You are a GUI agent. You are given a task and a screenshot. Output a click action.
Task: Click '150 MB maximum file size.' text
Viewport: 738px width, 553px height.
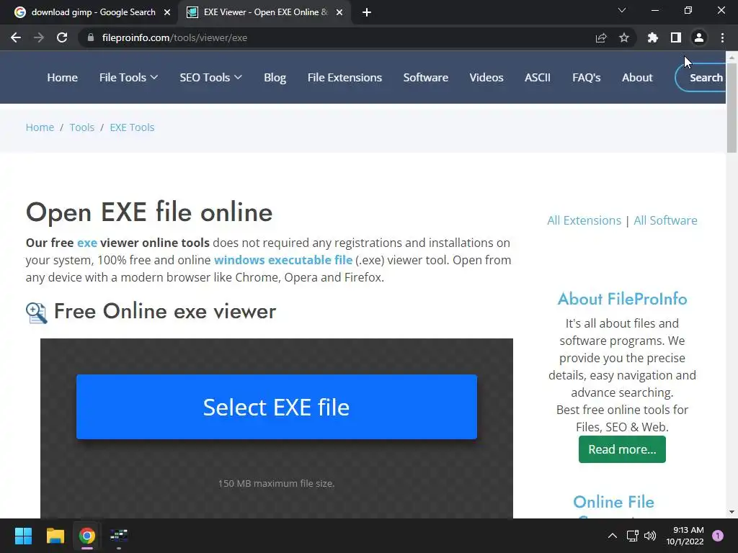tap(276, 483)
